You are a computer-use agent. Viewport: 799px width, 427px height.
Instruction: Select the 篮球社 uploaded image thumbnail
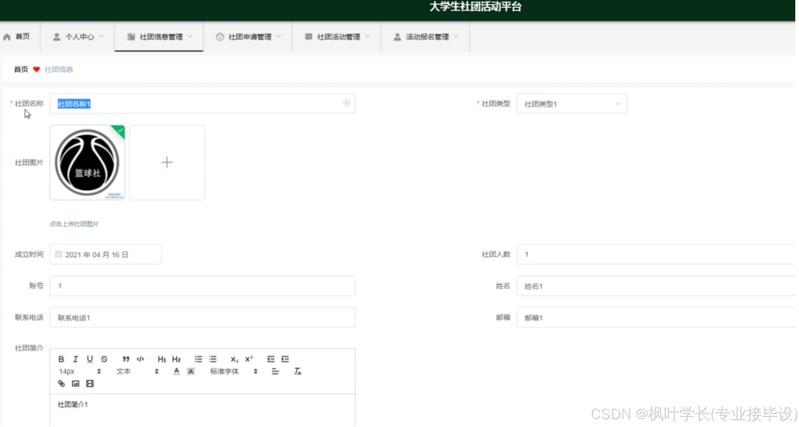click(x=87, y=162)
